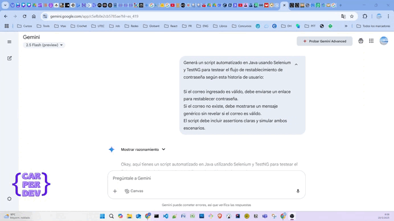The width and height of the screenshot is (394, 221).
Task: Click the translate page icon in the address bar
Action: pyautogui.click(x=343, y=17)
